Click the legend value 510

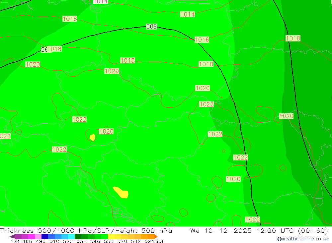(x=54, y=241)
